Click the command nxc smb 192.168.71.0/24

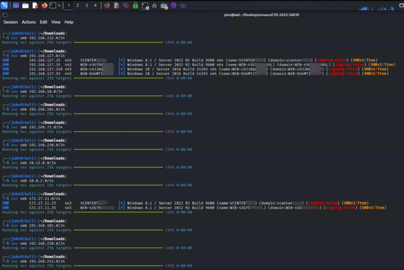click(37, 127)
